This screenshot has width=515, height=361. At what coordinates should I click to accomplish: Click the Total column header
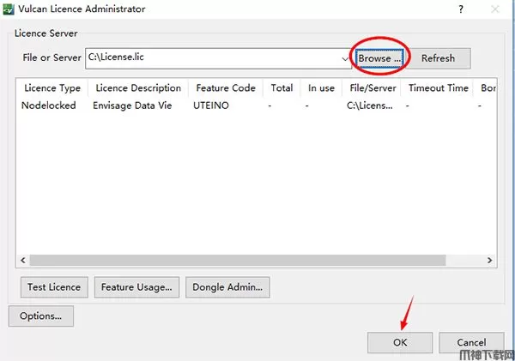(282, 88)
